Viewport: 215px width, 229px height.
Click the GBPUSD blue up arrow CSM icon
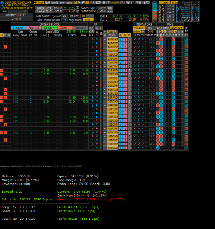[x=97, y=117]
